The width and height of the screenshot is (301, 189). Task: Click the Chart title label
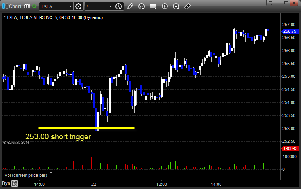tap(15, 6)
